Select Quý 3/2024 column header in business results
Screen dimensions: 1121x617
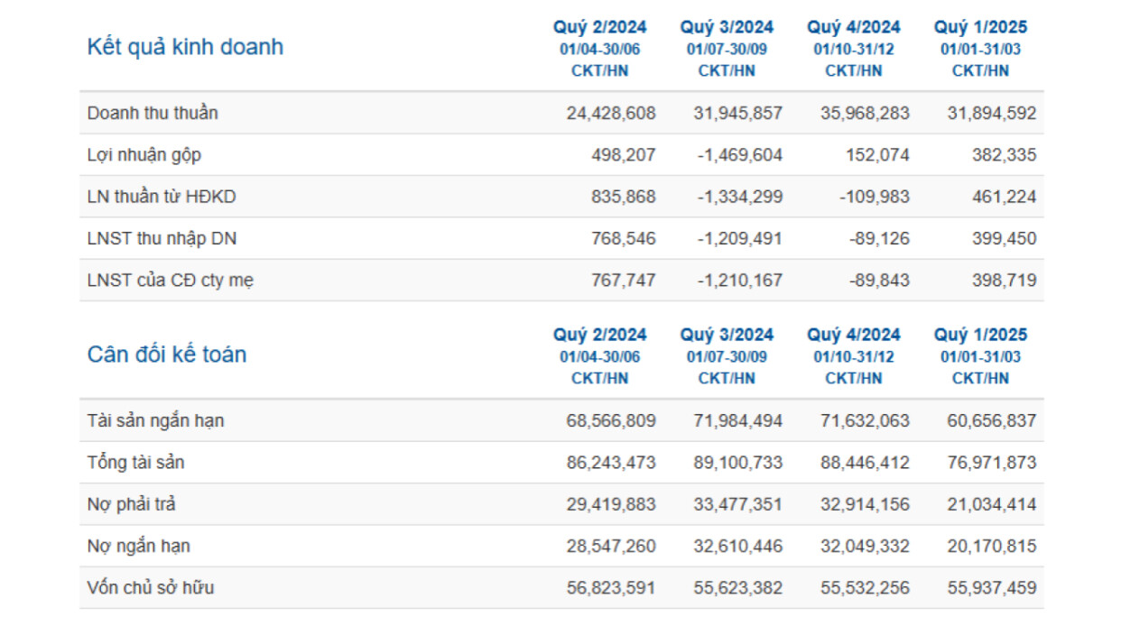point(727,28)
